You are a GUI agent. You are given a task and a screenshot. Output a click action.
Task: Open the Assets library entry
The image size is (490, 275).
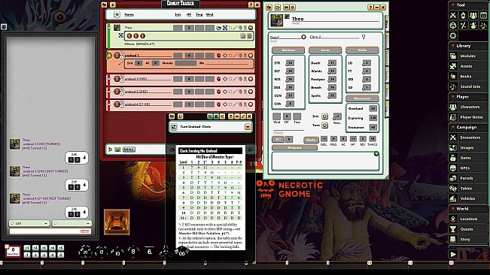pyautogui.click(x=467, y=66)
